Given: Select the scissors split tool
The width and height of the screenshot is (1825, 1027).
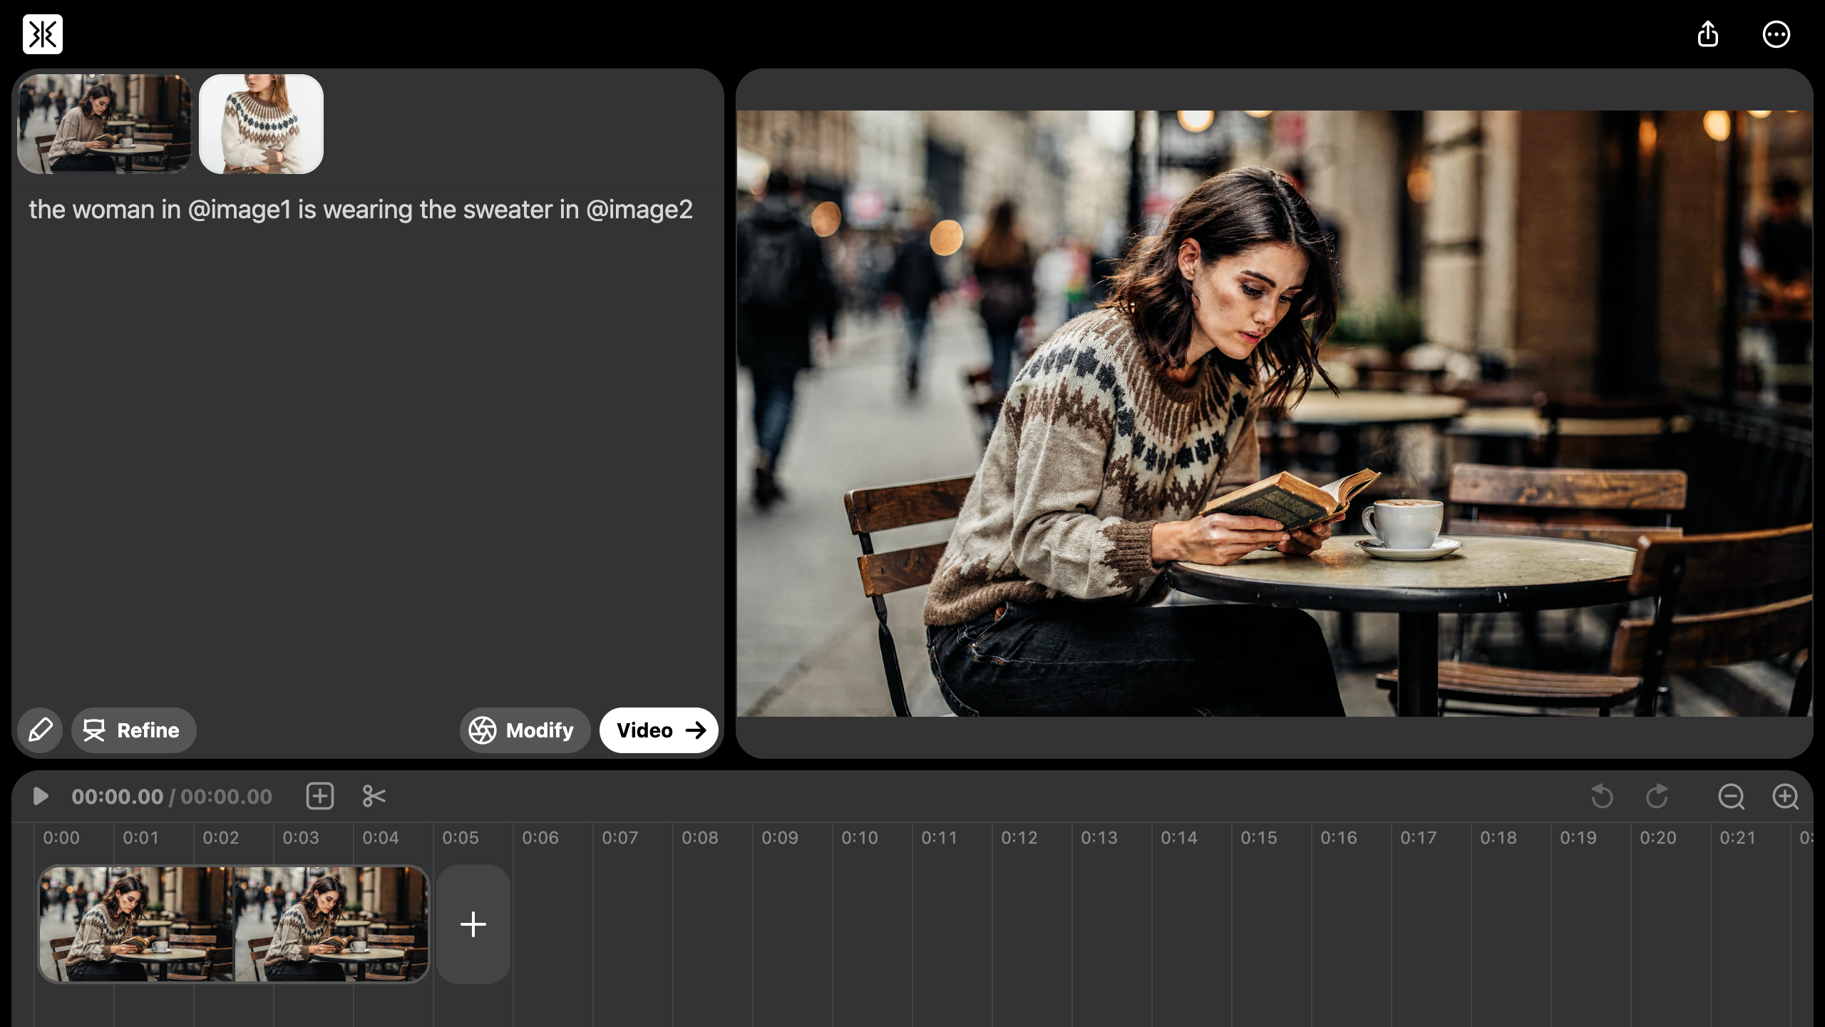Looking at the screenshot, I should [x=374, y=796].
